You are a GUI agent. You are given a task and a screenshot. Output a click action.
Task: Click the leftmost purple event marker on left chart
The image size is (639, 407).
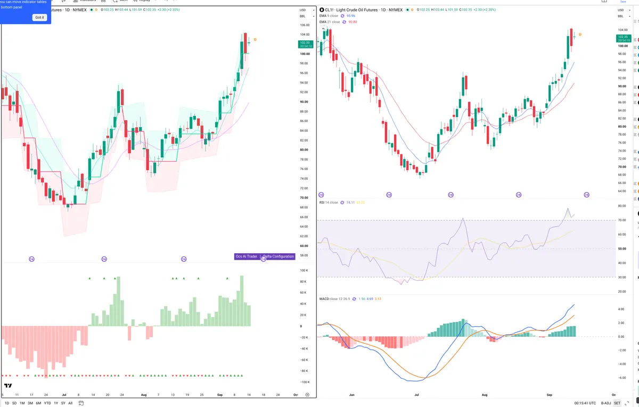coord(31,259)
